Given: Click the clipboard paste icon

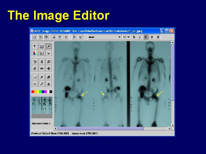Looking at the screenshot, I should point(66,37).
